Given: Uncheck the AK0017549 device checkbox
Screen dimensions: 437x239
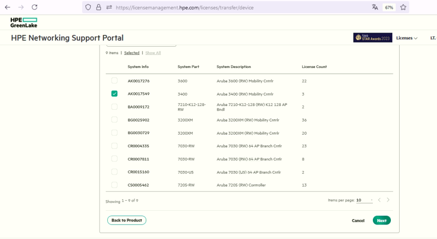Looking at the screenshot, I should point(115,94).
